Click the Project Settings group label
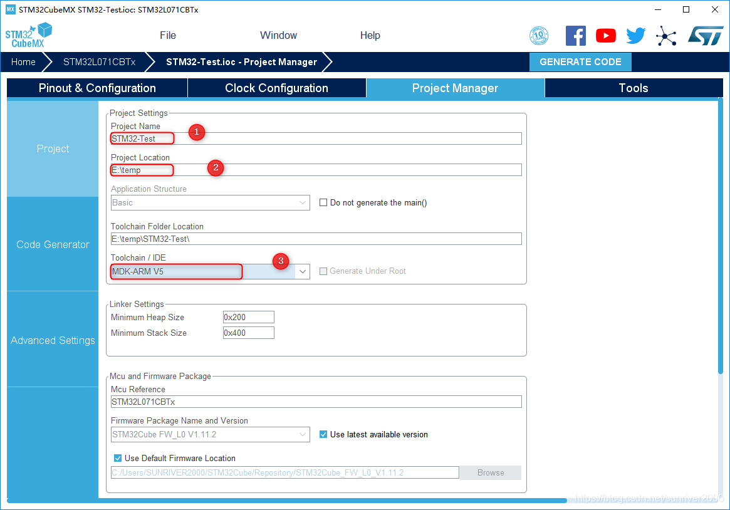The image size is (730, 510). [x=138, y=113]
